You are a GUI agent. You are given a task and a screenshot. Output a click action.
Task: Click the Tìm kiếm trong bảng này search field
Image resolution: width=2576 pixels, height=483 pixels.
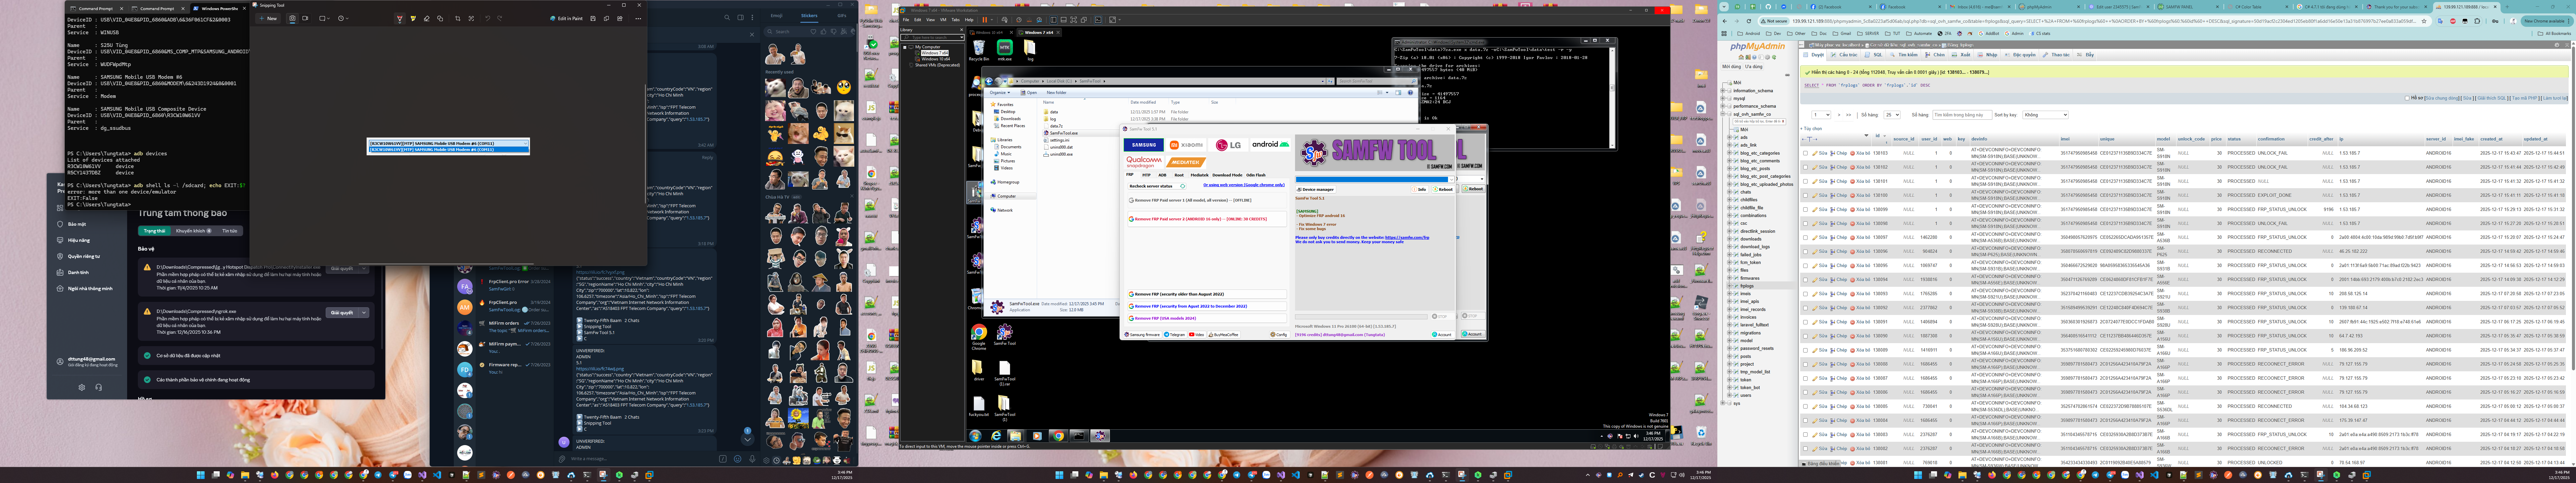tap(1962, 115)
